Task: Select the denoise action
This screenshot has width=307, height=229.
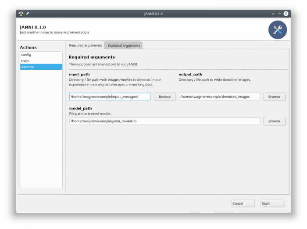Action: tap(41, 67)
